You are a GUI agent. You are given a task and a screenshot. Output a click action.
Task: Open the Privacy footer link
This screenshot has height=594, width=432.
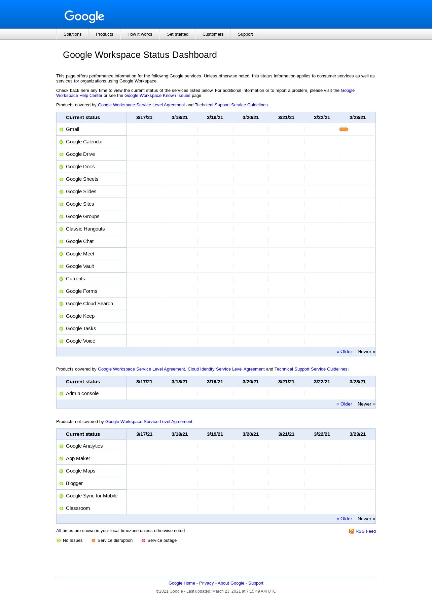tap(207, 583)
